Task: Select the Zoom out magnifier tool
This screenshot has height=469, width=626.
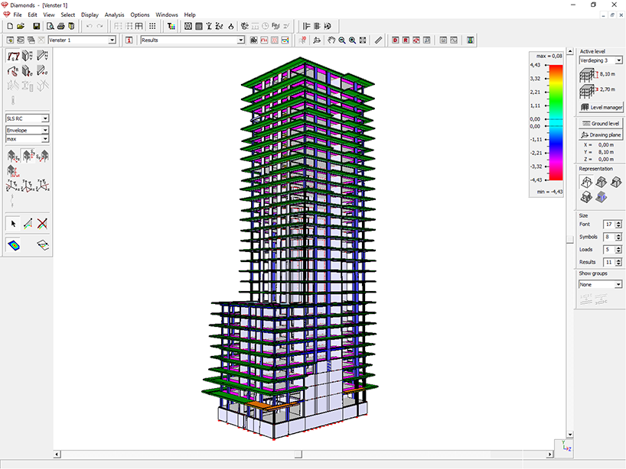Action: click(341, 40)
